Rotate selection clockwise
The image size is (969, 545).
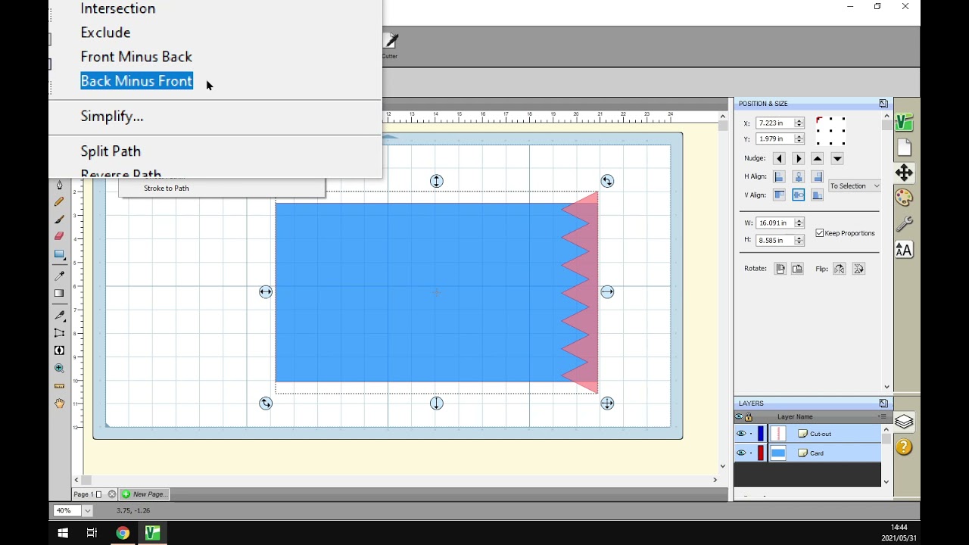pos(797,269)
